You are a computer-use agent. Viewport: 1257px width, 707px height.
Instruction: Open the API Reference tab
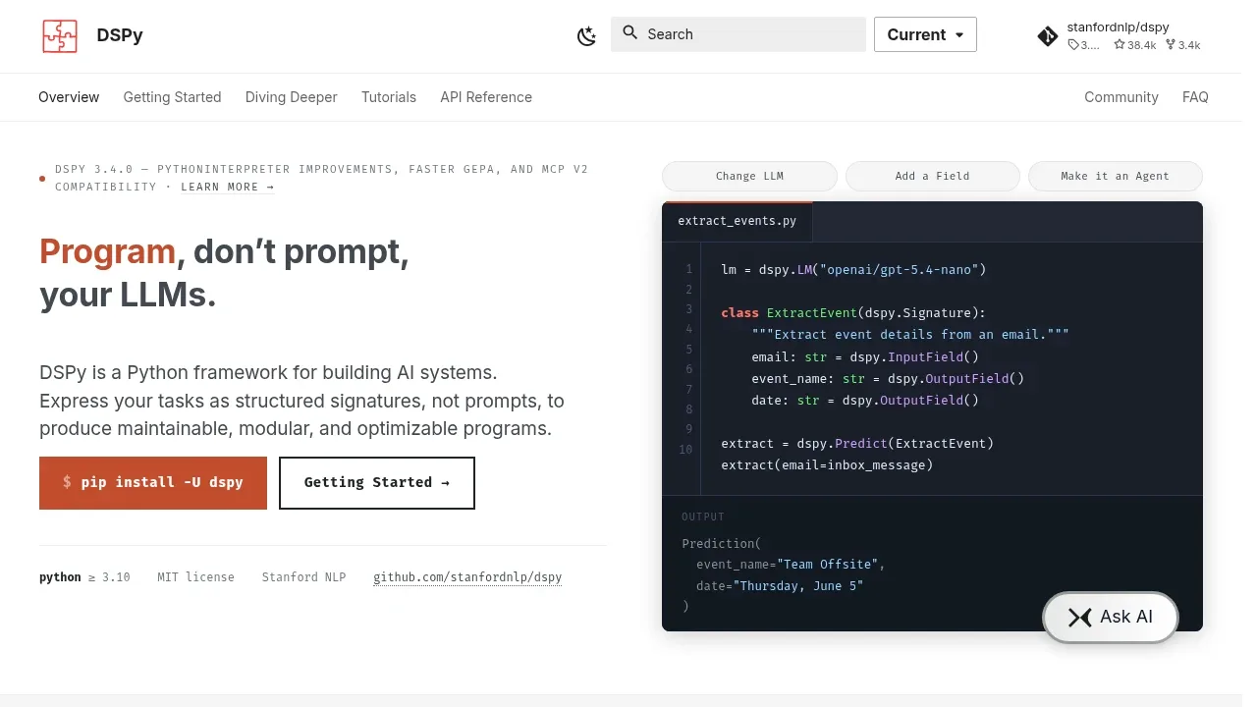click(x=486, y=97)
